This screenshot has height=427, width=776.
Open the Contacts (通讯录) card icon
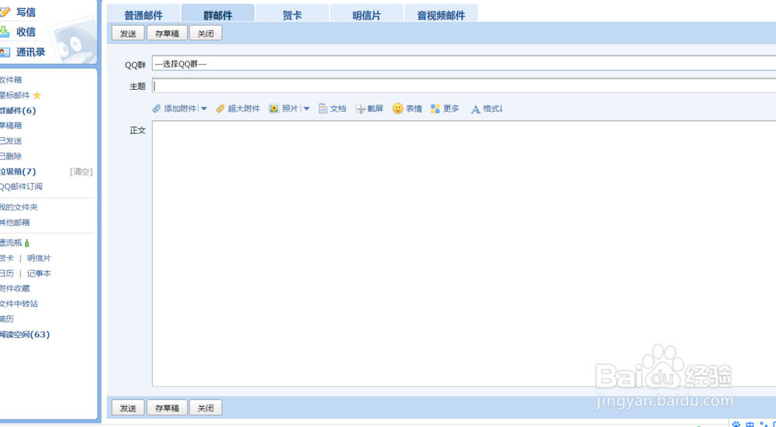(x=5, y=52)
